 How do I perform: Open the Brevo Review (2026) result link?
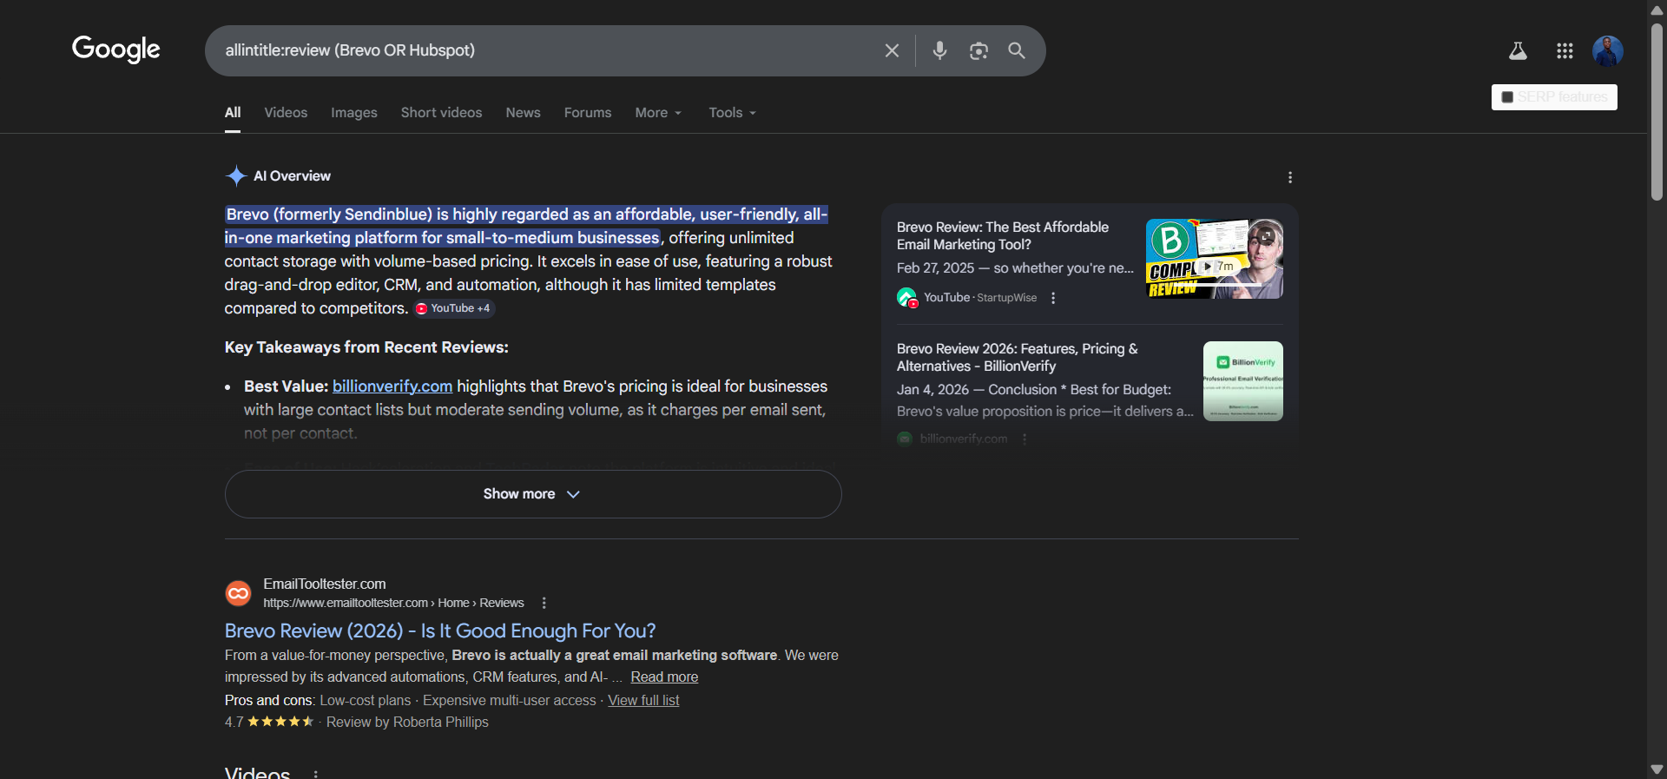439,630
